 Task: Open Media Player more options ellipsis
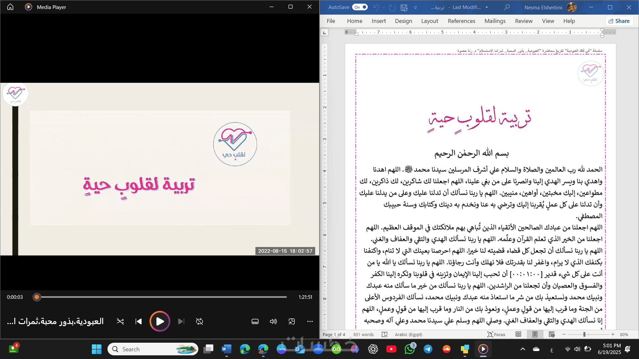pos(310,321)
